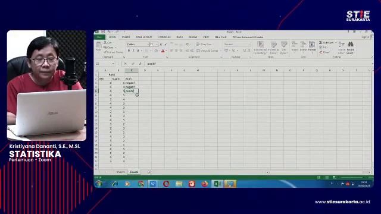Viewport: 381px width, 214px height.
Task: Center text horizontally in cell
Action: click(176, 51)
